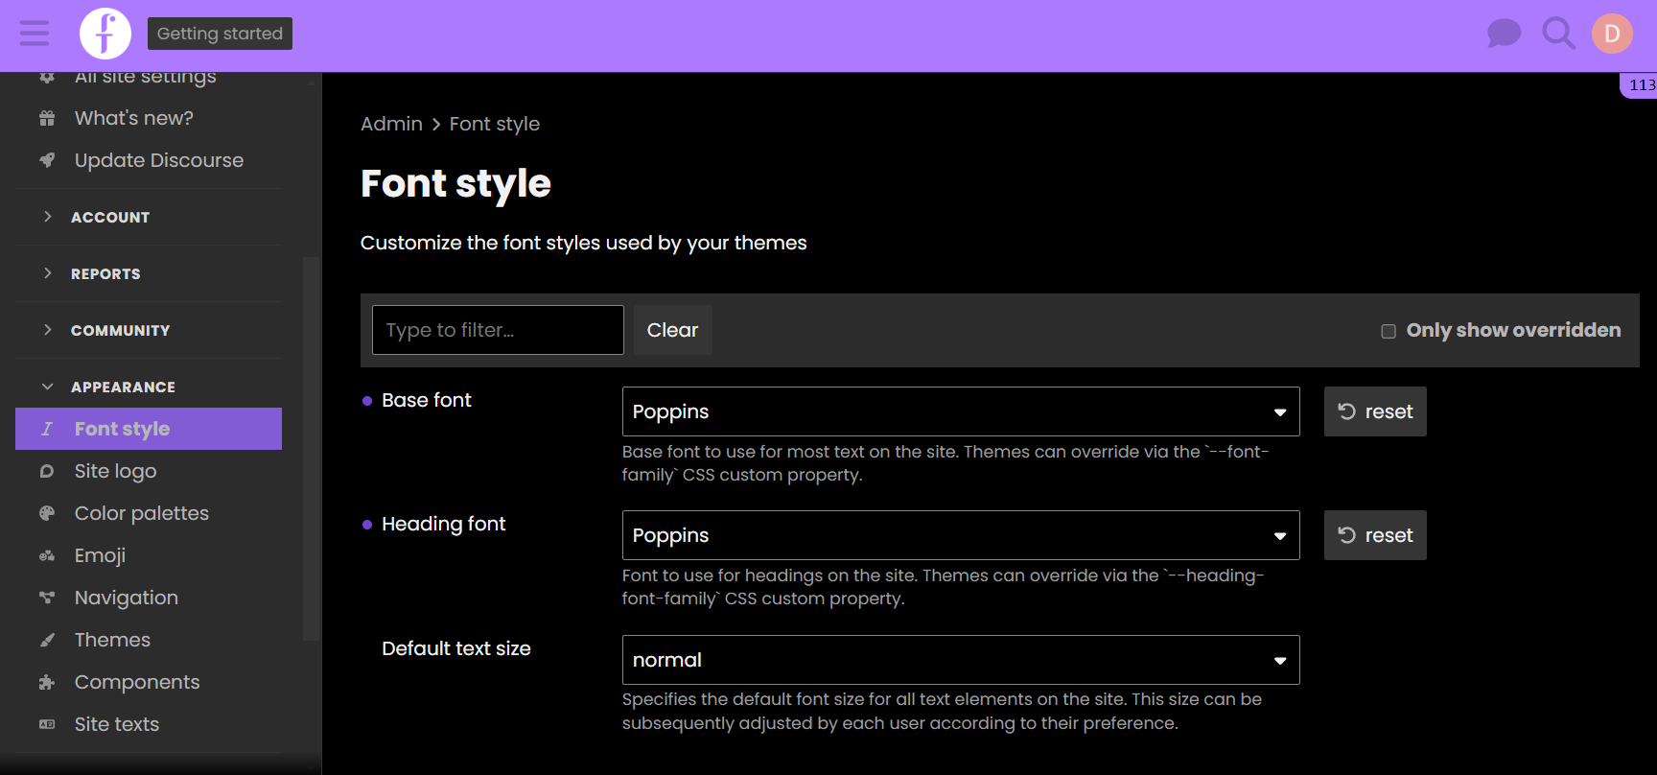Click the puzzle-piece Components icon
The height and width of the screenshot is (775, 1657).
coord(47,682)
